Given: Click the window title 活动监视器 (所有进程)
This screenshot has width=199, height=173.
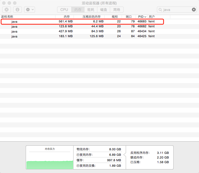Looking at the screenshot, I should (x=99, y=3).
